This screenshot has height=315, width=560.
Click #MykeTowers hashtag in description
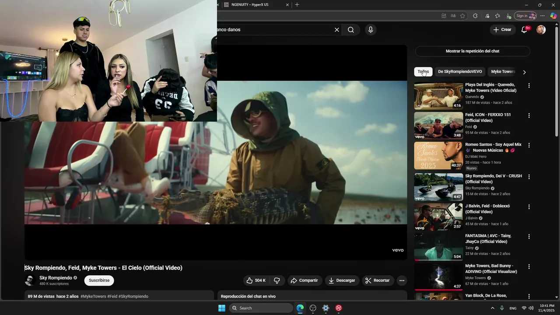[x=93, y=296]
